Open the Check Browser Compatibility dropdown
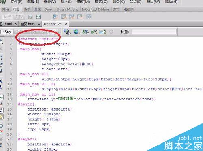203x151 pixels. [103, 32]
